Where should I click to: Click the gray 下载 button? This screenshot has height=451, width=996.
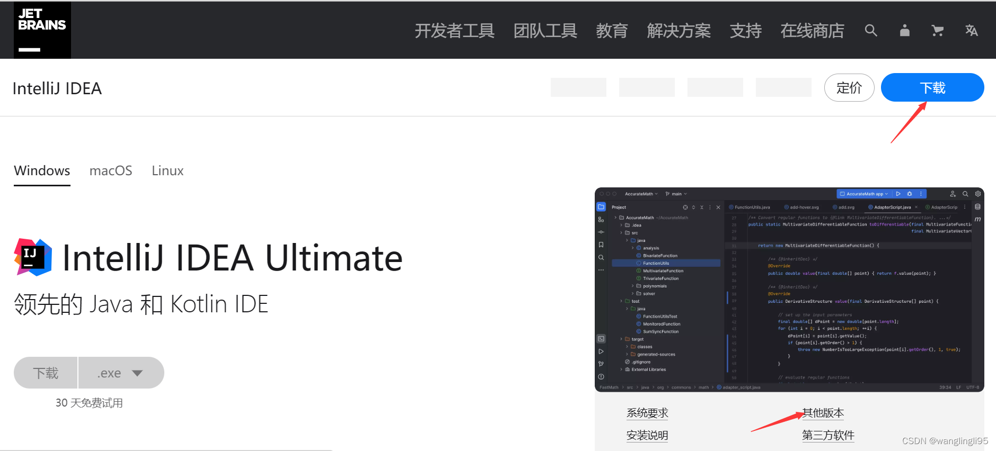pos(46,373)
